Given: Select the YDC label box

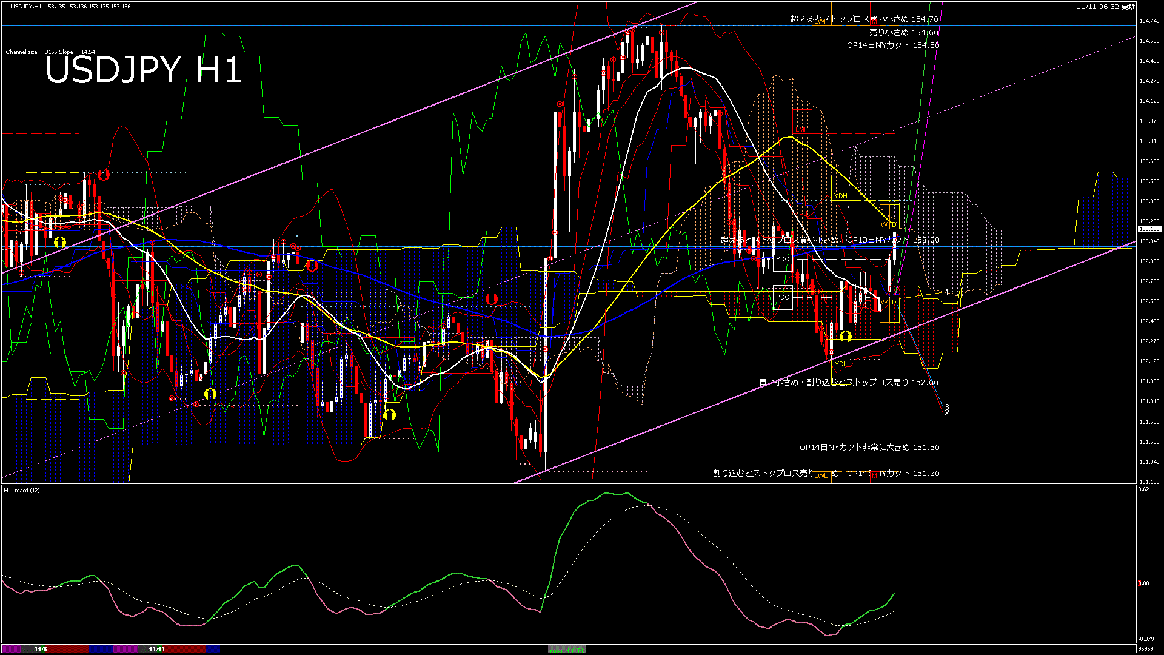Looking at the screenshot, I should pyautogui.click(x=783, y=297).
